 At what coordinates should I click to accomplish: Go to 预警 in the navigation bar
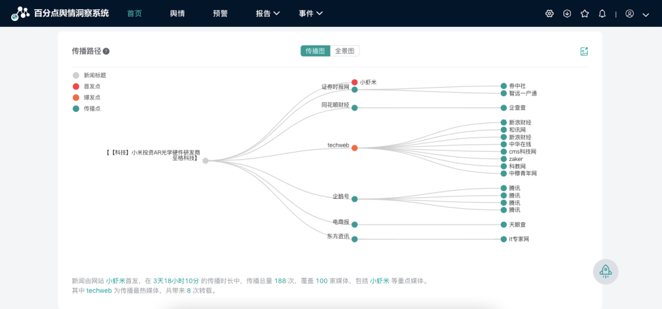(x=220, y=13)
